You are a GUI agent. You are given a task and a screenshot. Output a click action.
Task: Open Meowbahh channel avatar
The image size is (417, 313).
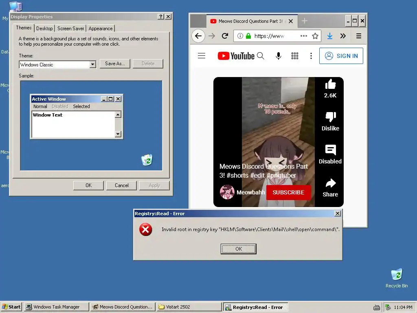[x=227, y=192]
